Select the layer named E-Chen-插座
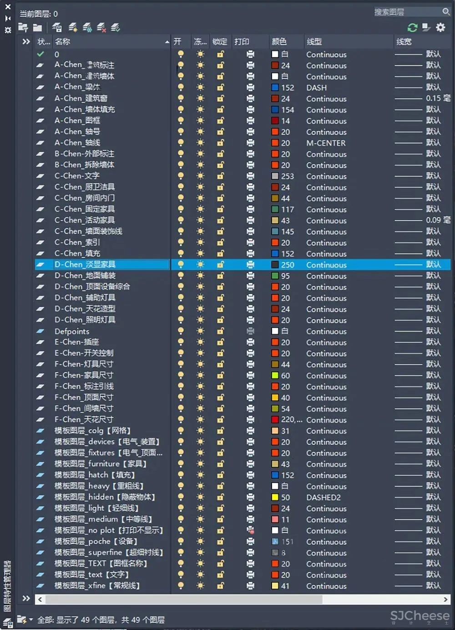This screenshot has height=630, width=455. pyautogui.click(x=76, y=342)
